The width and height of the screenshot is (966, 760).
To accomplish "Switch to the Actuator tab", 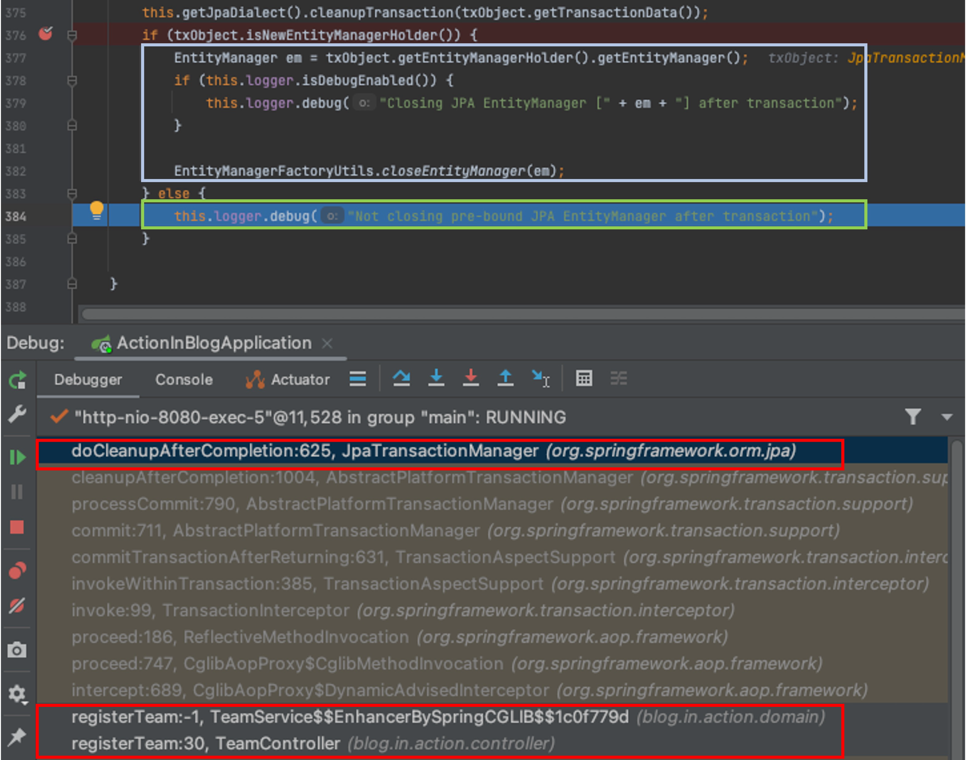I will coord(288,380).
